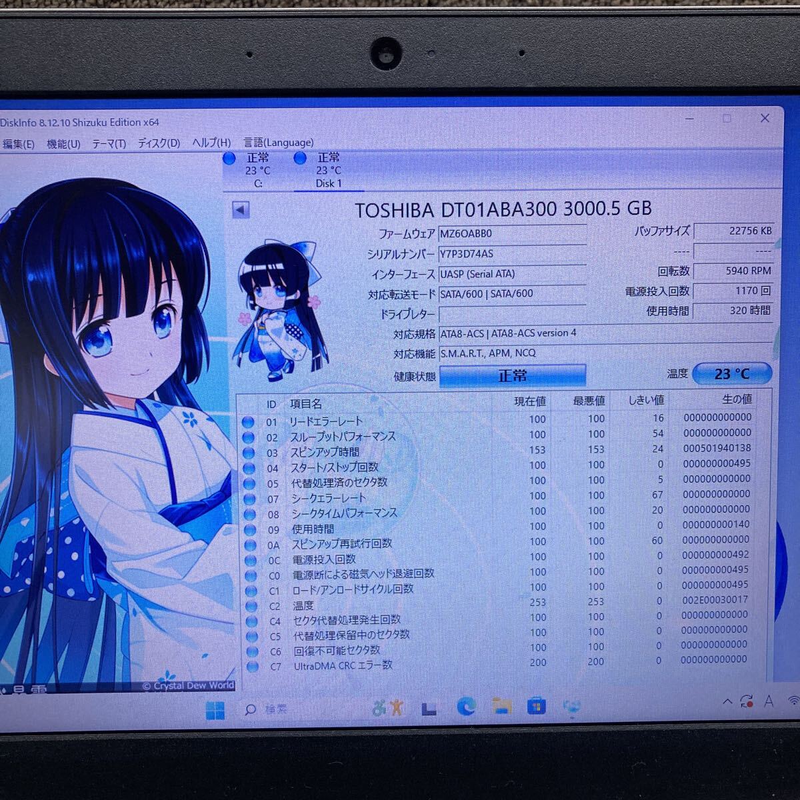The image size is (800, 800).
Task: Click the rotation rate value 5940 RPM
Action: click(x=733, y=271)
